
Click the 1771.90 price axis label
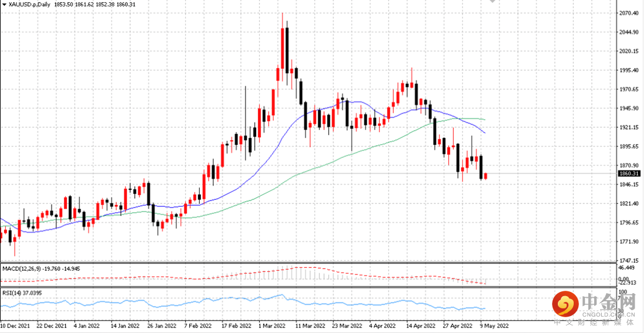pyautogui.click(x=629, y=242)
